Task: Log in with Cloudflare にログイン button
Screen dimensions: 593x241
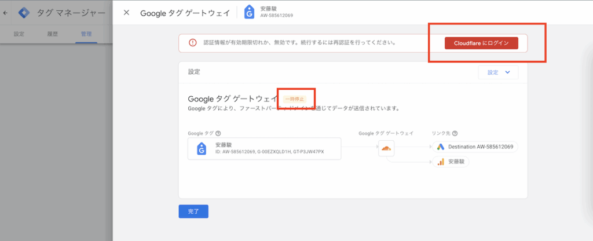Action: (481, 43)
